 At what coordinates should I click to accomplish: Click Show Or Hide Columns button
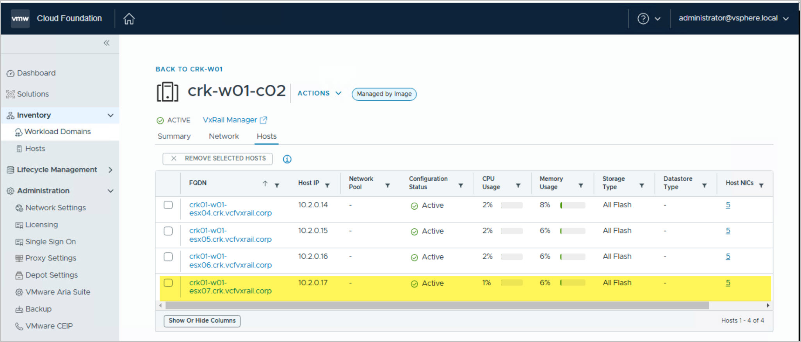(x=202, y=321)
